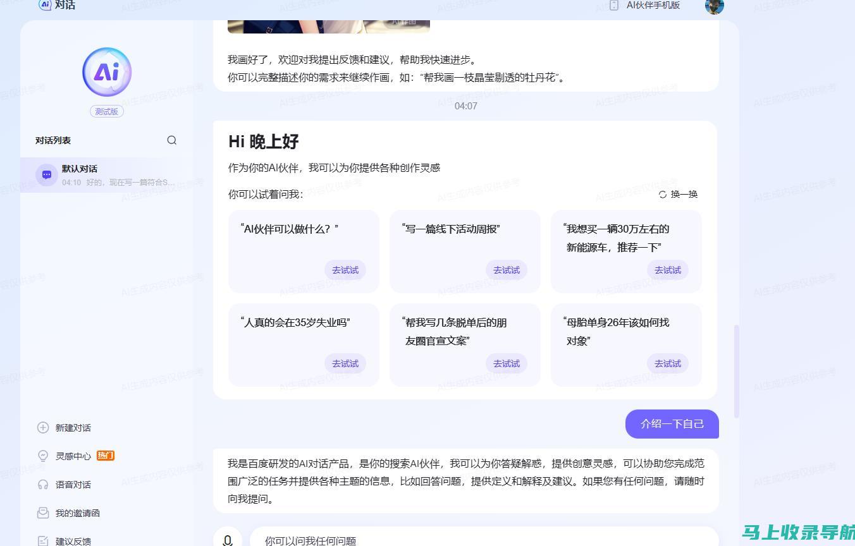Click the 热门 badge next to 灵感中心

tap(106, 456)
